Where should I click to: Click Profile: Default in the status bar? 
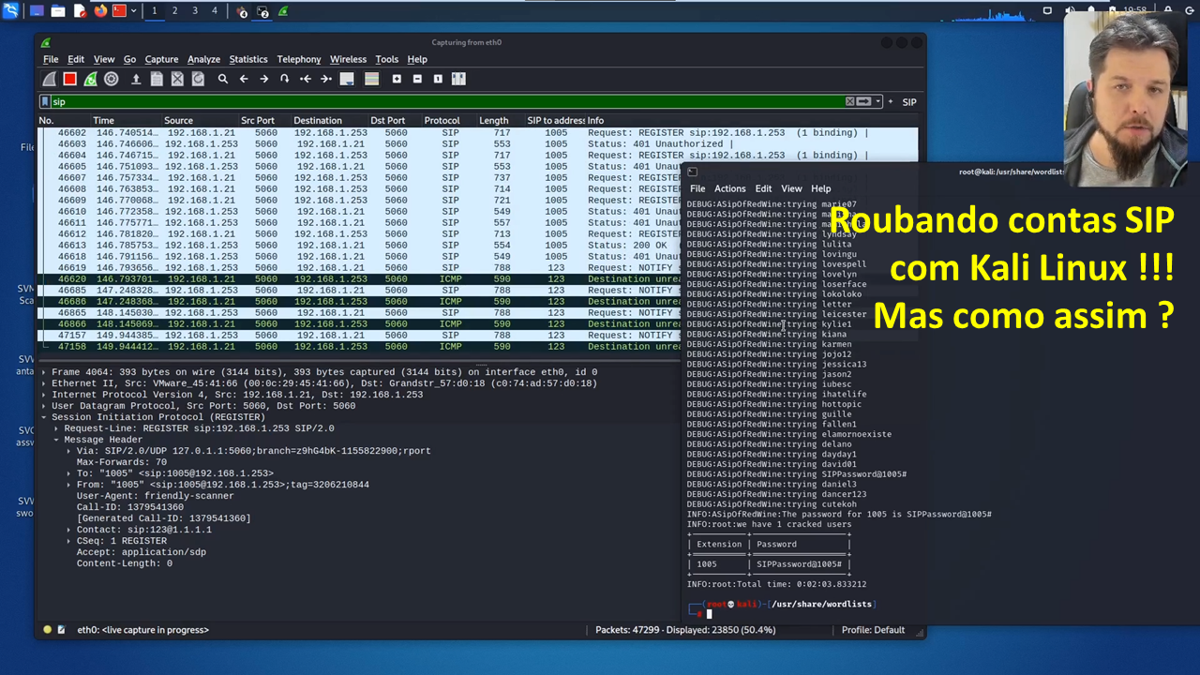click(x=873, y=630)
